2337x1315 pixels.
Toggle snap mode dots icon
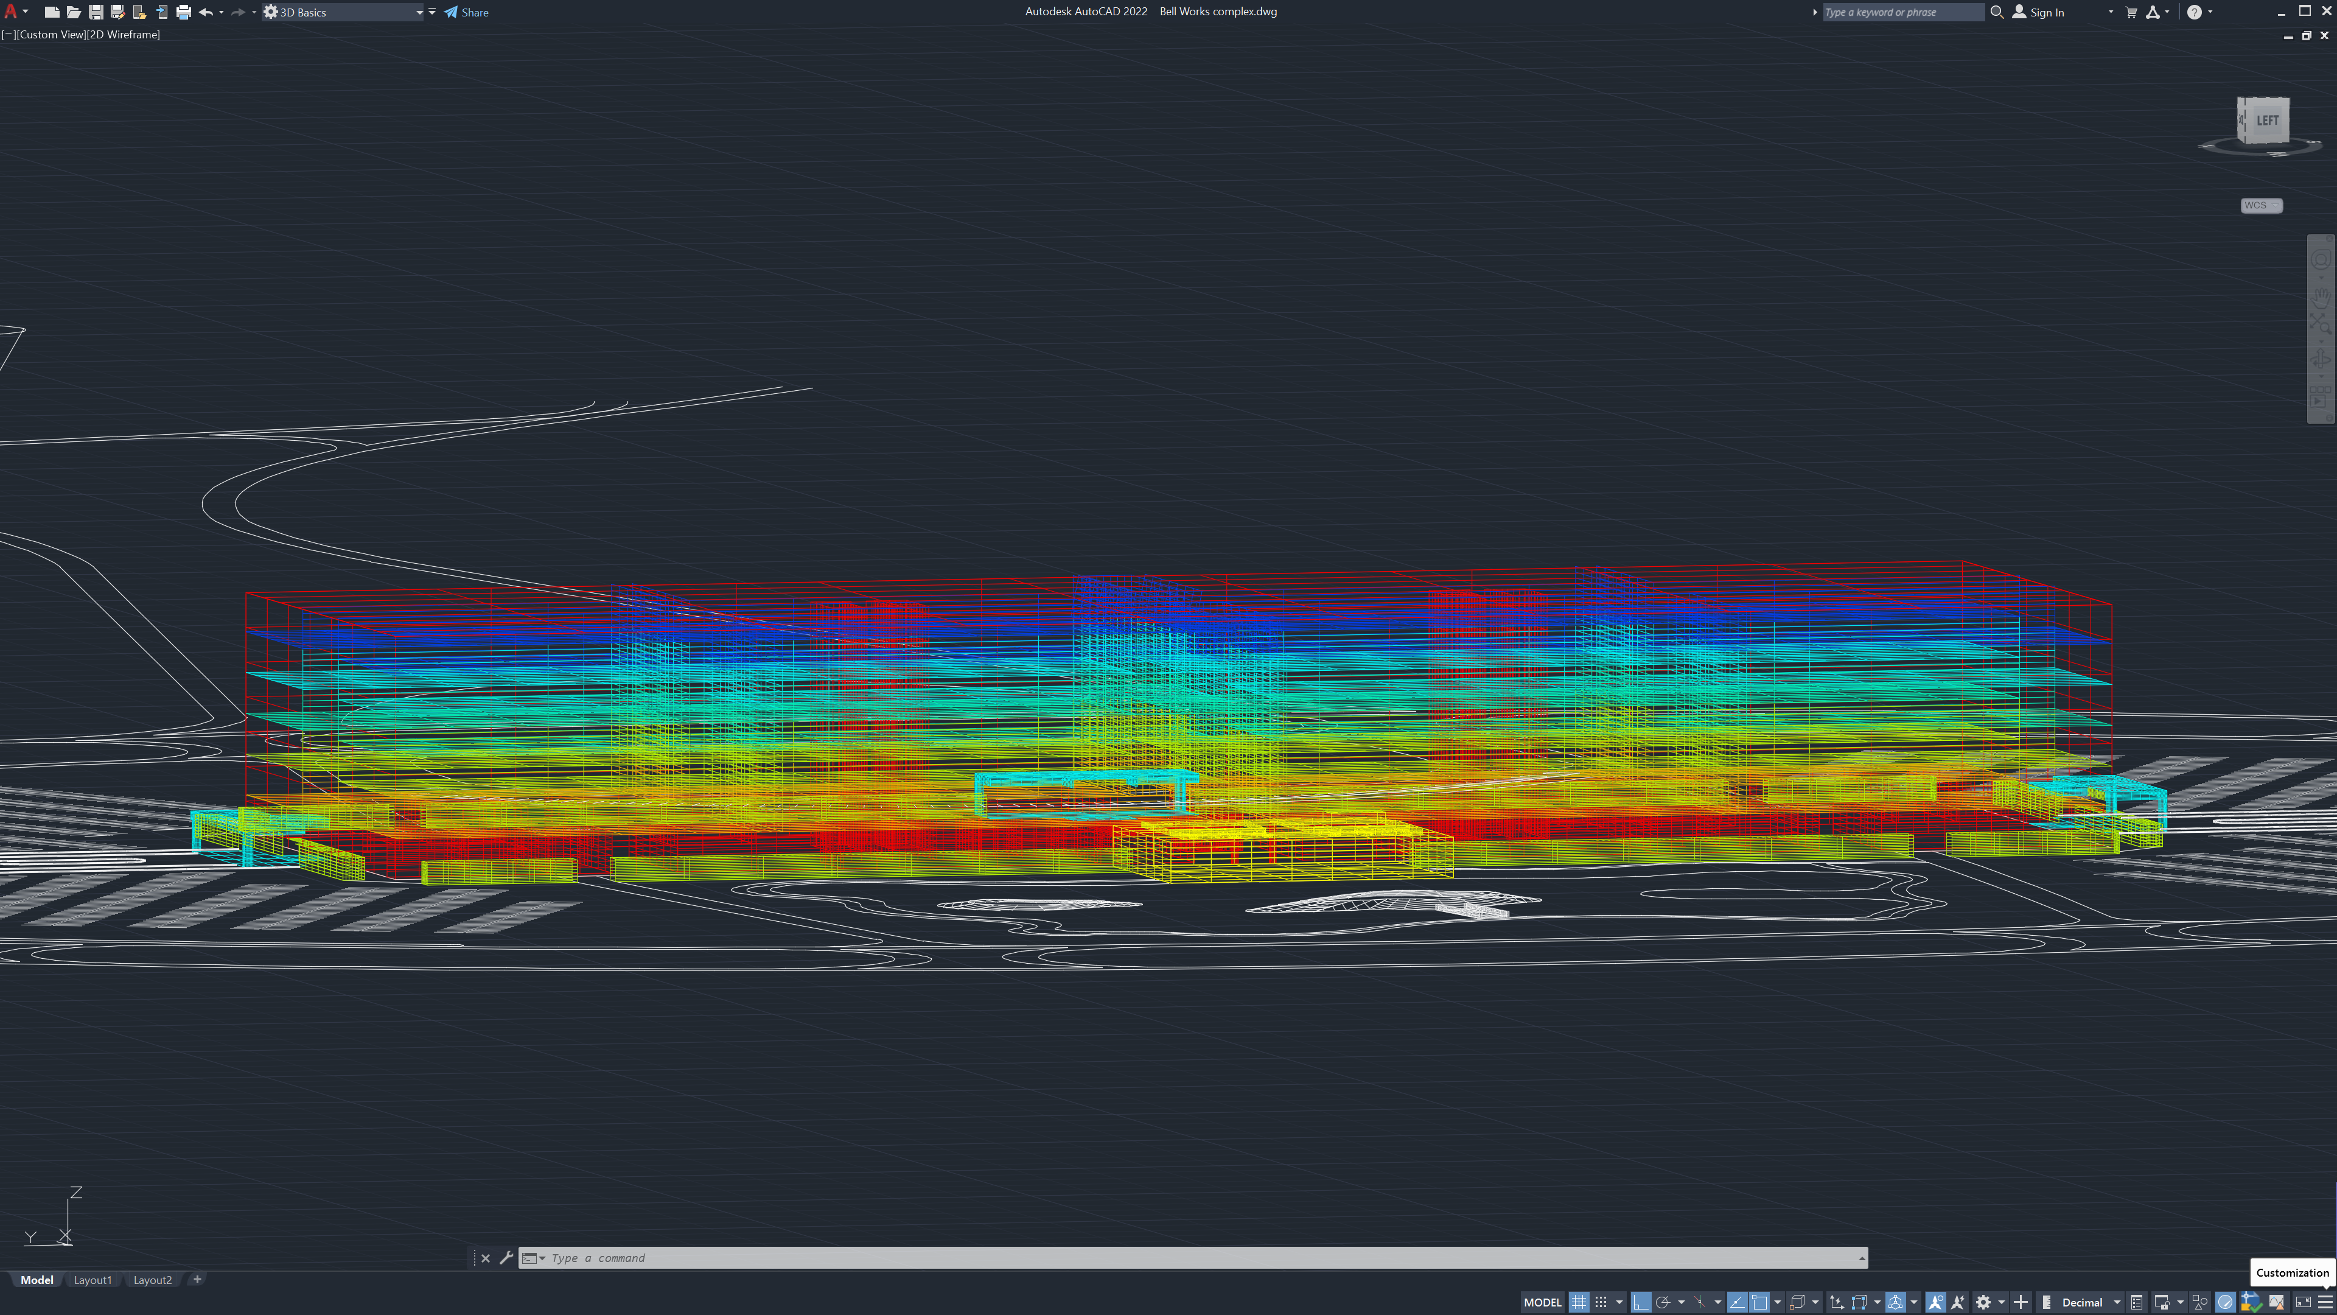click(x=1601, y=1302)
